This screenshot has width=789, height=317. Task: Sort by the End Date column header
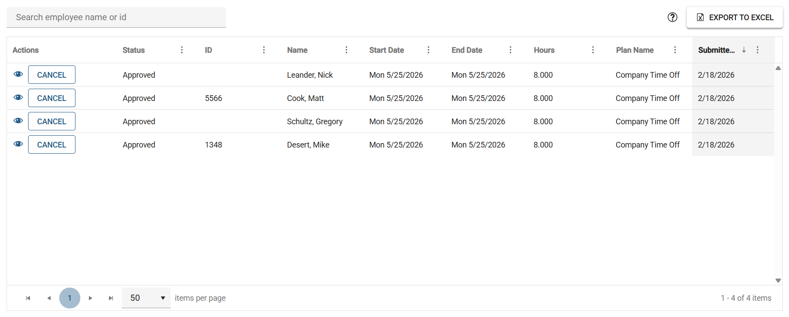(467, 50)
